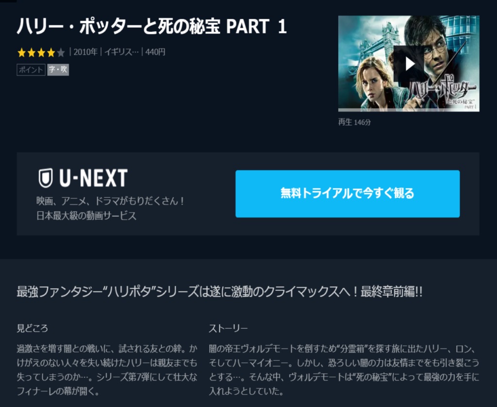Click the 最強ファンタジー headline tagline
Screen dimensions: 497x407
(219, 291)
